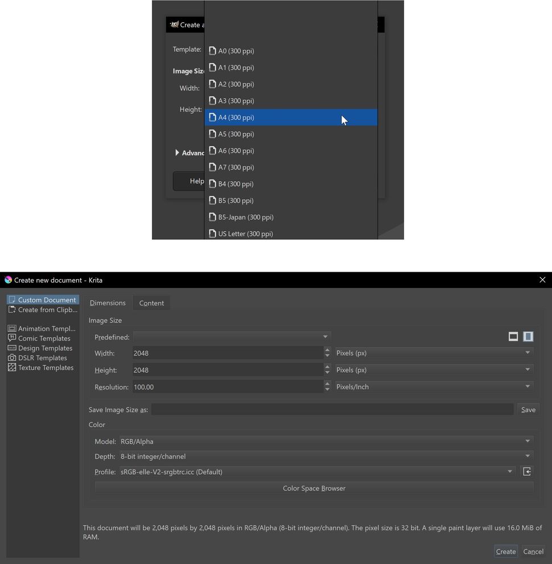Select Custom Document in the sidebar
This screenshot has width=552, height=564.
pos(43,299)
